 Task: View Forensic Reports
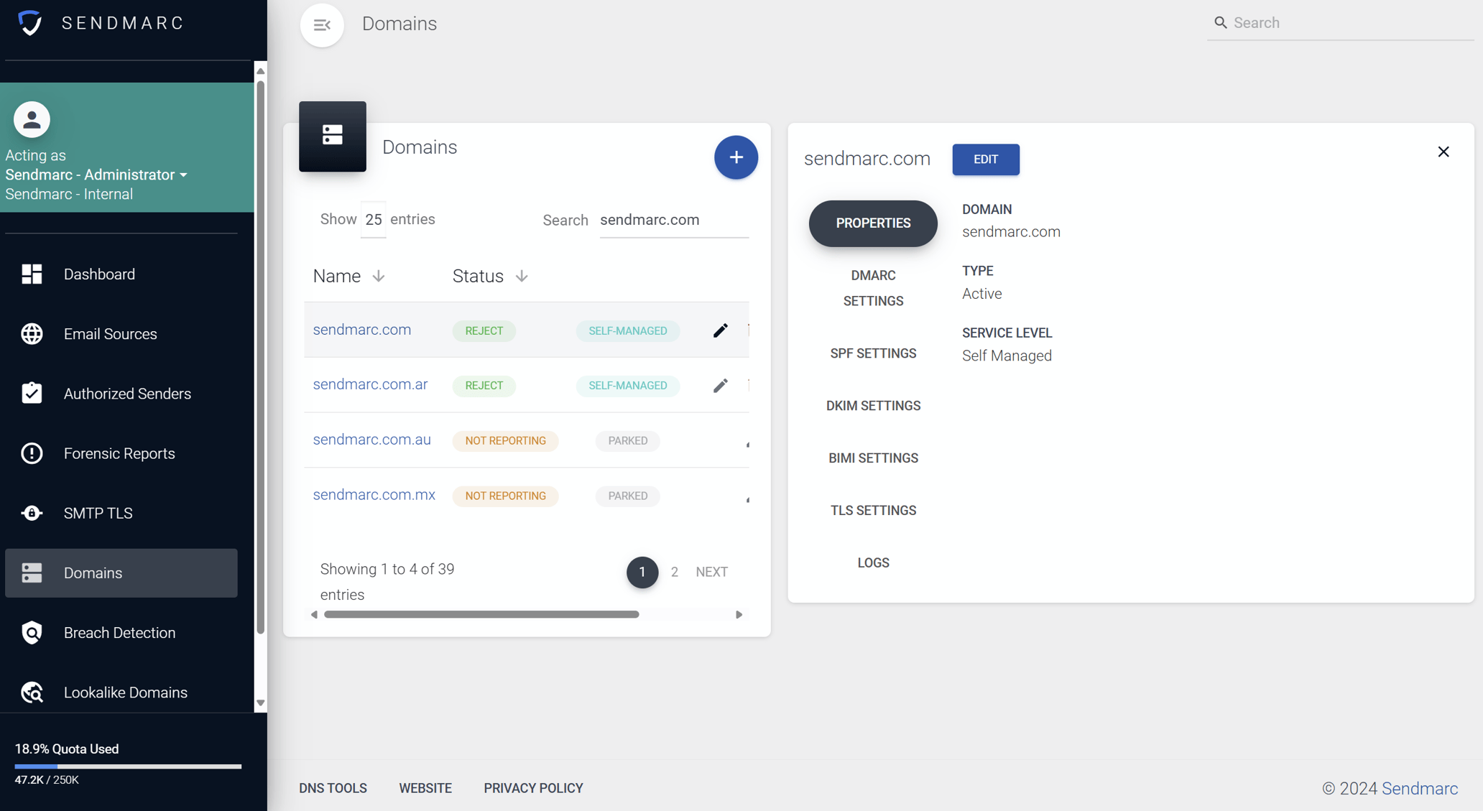click(x=119, y=453)
